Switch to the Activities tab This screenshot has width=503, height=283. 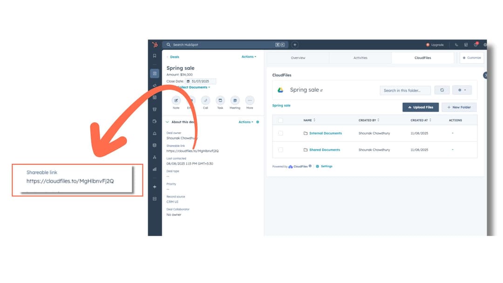(x=360, y=58)
